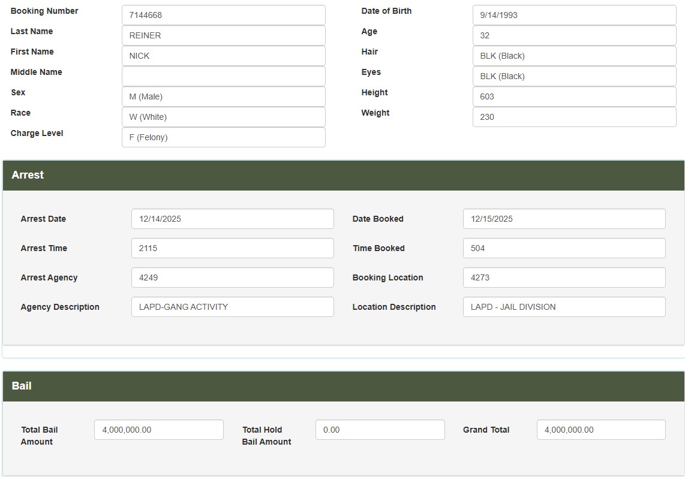
Task: Select the Date of Birth field
Action: point(573,15)
